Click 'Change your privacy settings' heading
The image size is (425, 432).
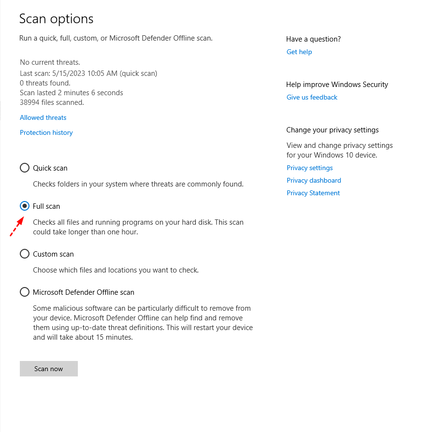tap(332, 130)
